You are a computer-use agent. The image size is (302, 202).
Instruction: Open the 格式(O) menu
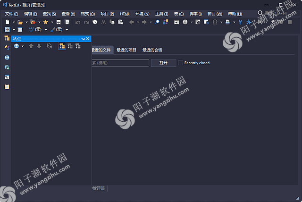[88, 14]
